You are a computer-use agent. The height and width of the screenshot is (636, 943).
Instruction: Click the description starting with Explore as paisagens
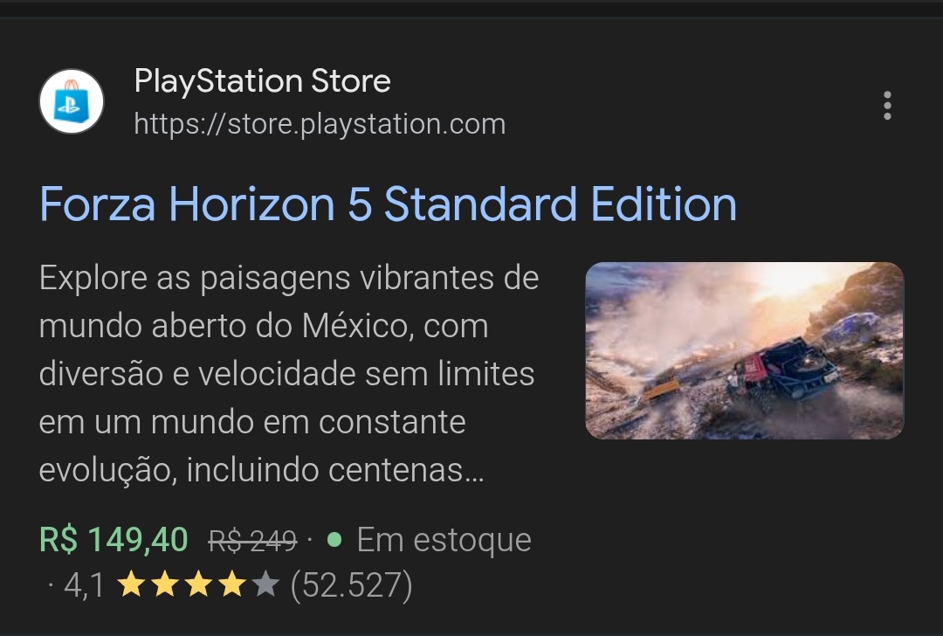point(289,374)
